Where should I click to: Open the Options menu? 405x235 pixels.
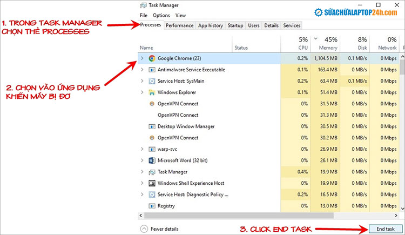pyautogui.click(x=161, y=15)
